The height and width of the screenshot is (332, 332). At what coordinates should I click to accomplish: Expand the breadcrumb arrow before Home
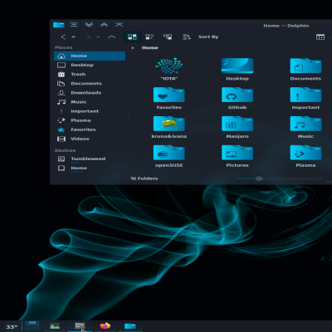(x=133, y=48)
